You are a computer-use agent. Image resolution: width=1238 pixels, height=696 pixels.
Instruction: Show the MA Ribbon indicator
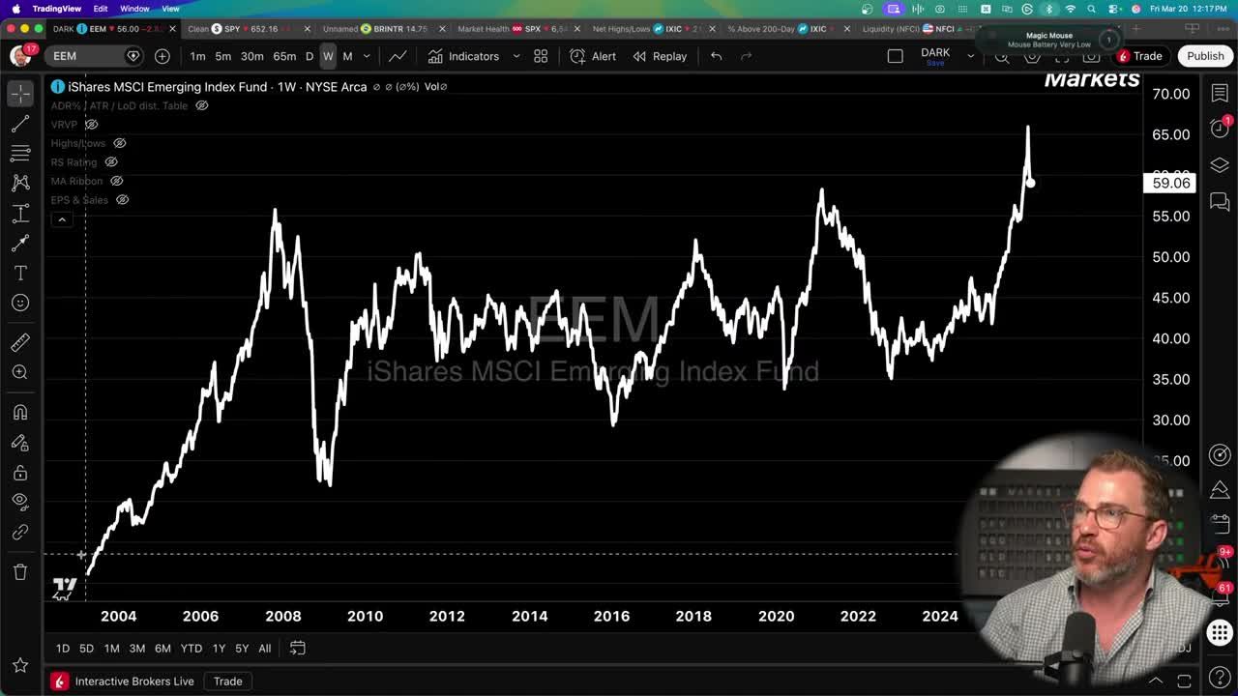[116, 181]
